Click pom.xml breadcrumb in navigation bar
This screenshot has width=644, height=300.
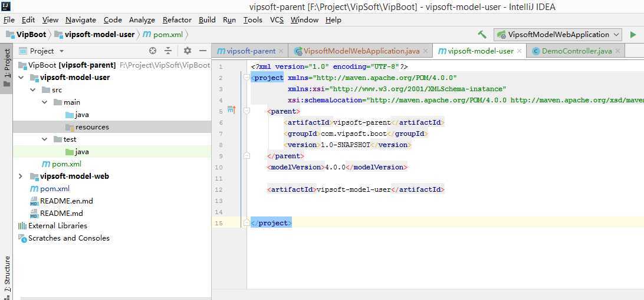pos(163,35)
